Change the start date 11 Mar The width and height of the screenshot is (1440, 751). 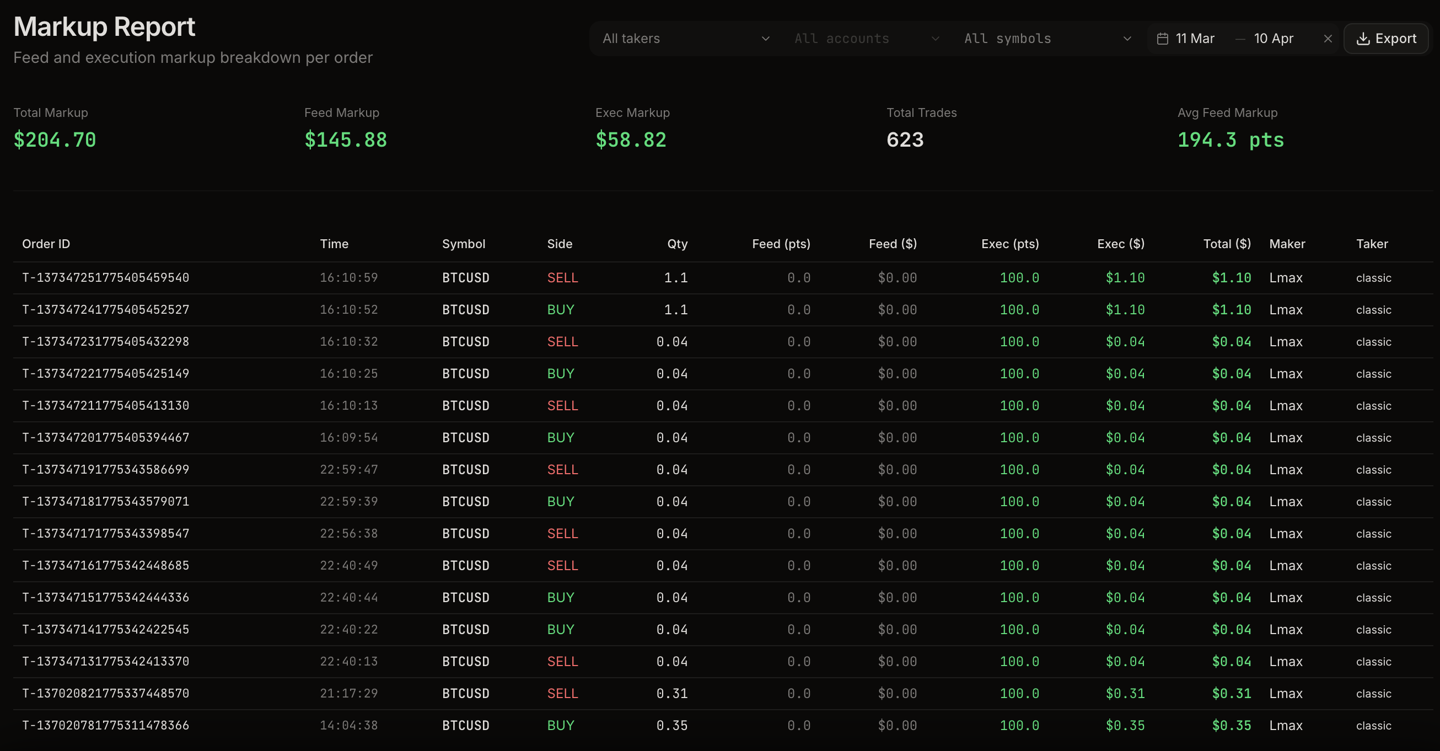click(1195, 38)
